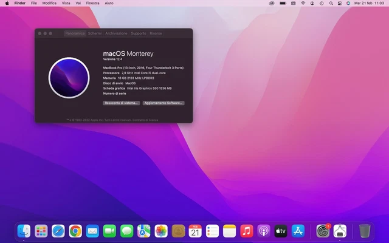The height and width of the screenshot is (243, 389).
Task: Open the keyboard input menu icon
Action: click(x=293, y=3)
